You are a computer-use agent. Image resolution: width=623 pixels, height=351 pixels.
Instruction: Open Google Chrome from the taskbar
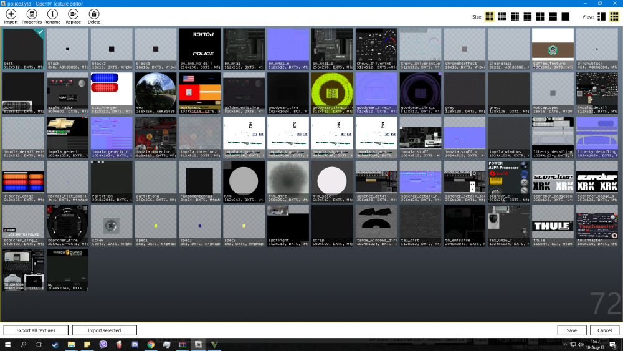(x=151, y=344)
